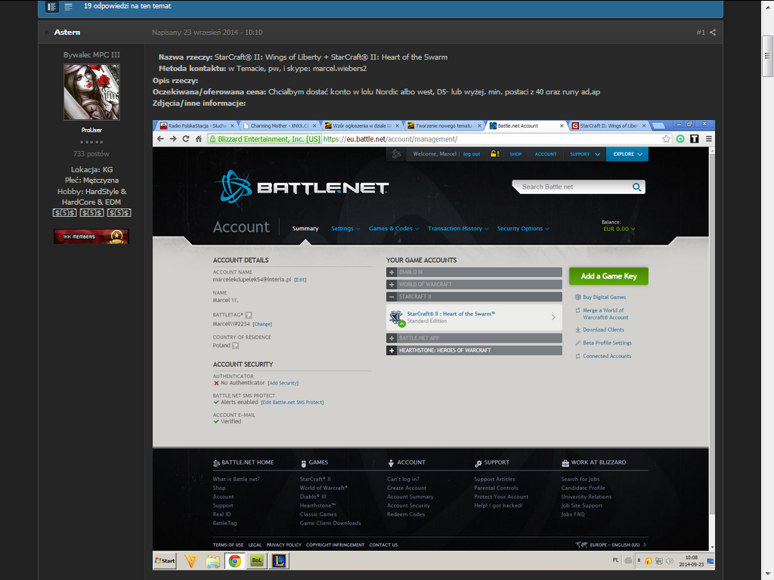Click the help icon beside BattleTag label
774x580 pixels.
point(249,315)
